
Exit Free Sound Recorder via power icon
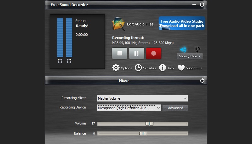coord(202,4)
